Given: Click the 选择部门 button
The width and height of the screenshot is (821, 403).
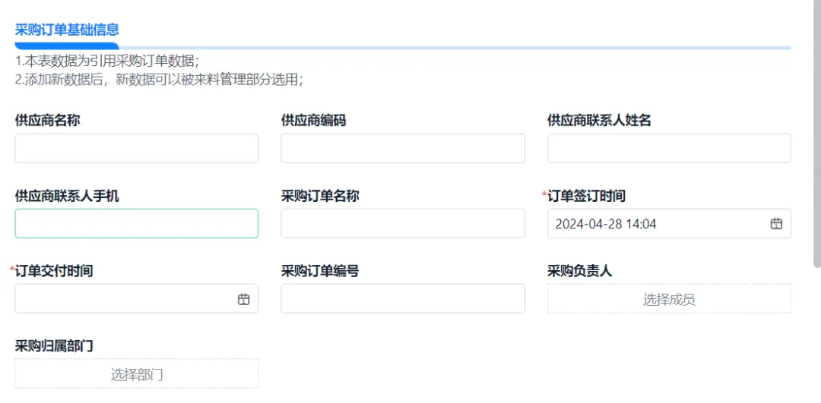Looking at the screenshot, I should 137,374.
